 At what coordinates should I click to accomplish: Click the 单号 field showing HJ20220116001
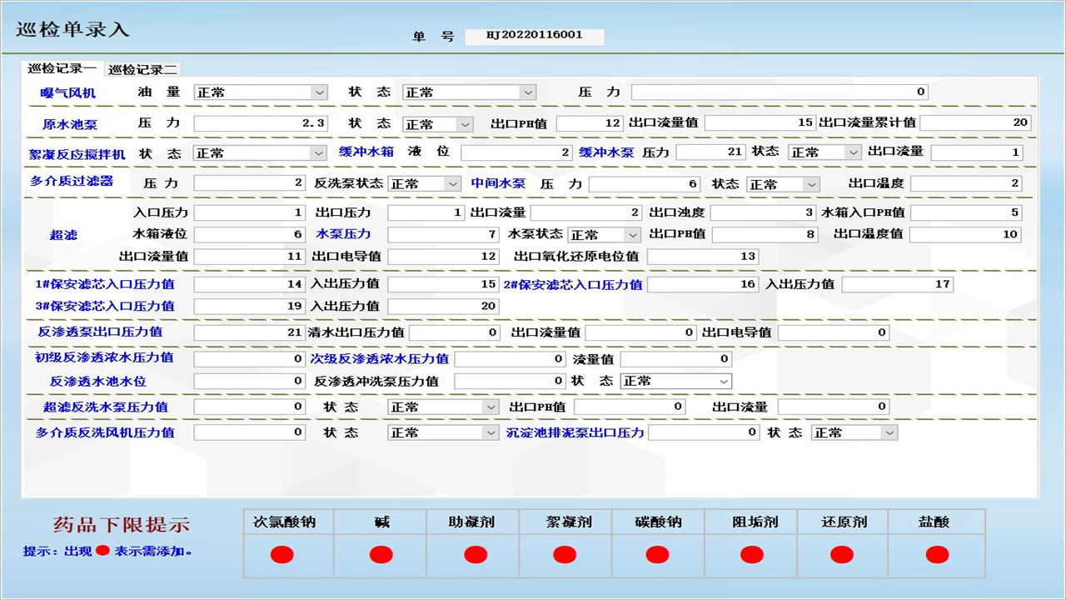click(534, 36)
